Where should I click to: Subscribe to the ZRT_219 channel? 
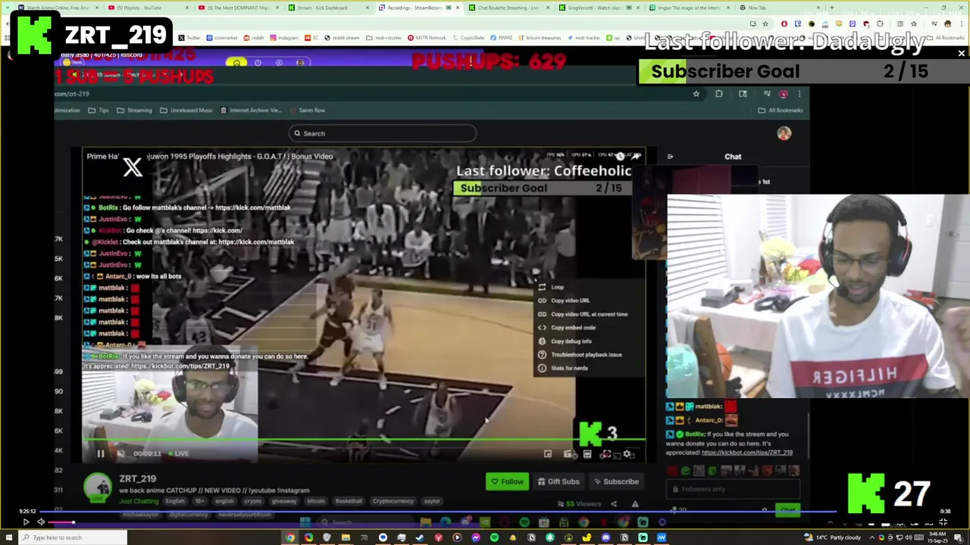[x=616, y=481]
